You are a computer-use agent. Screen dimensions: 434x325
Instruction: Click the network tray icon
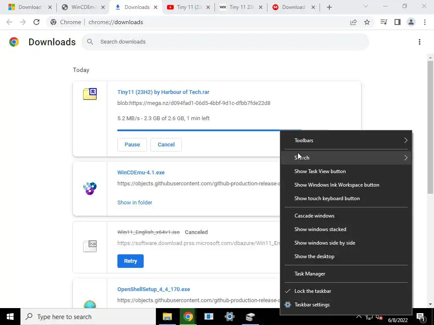(369, 317)
